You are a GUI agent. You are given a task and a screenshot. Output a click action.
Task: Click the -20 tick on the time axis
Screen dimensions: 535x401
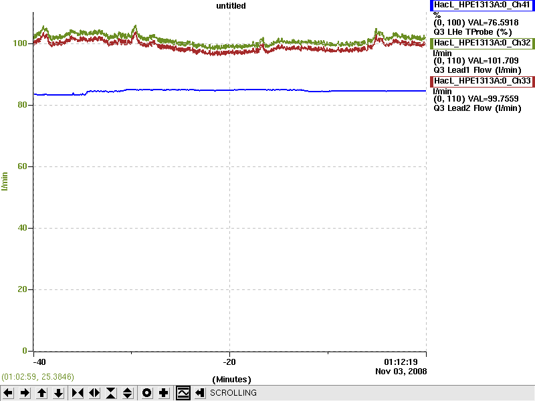pyautogui.click(x=229, y=362)
